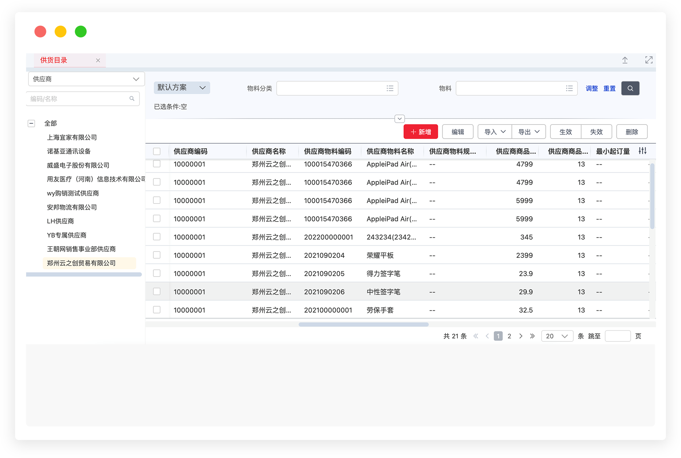The width and height of the screenshot is (681, 458).
Task: Open the 导出 dropdown button
Action: click(x=529, y=132)
